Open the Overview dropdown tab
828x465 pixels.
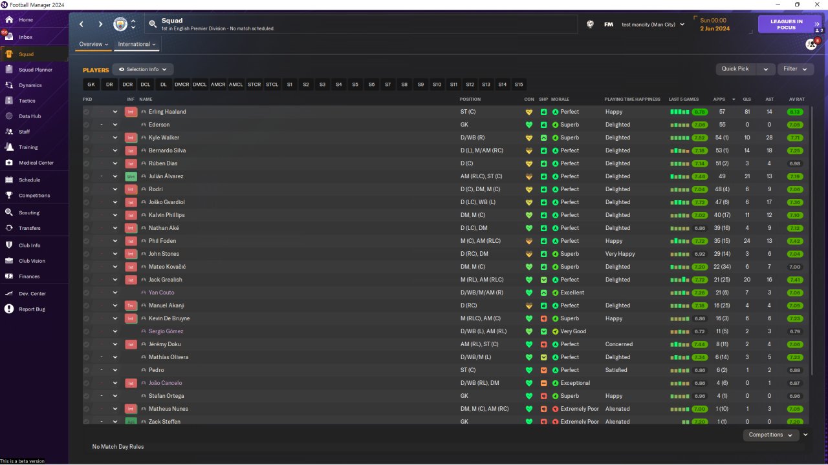click(x=94, y=45)
